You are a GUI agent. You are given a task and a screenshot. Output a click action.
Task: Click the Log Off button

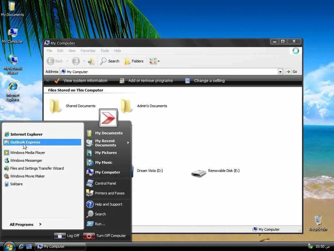pos(67,236)
